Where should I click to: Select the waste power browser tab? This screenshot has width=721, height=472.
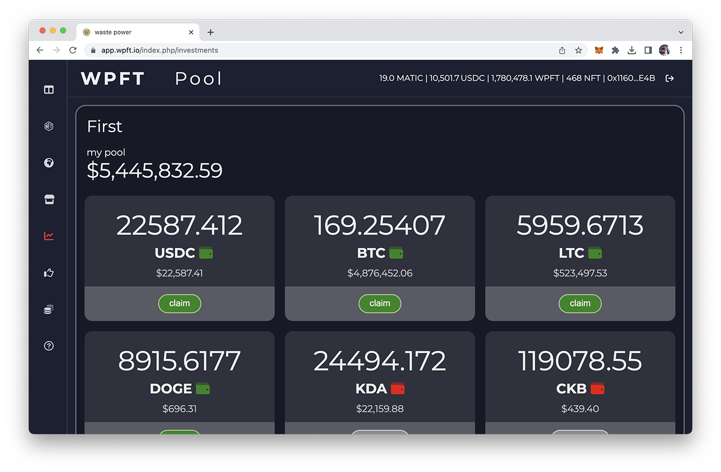coord(138,32)
